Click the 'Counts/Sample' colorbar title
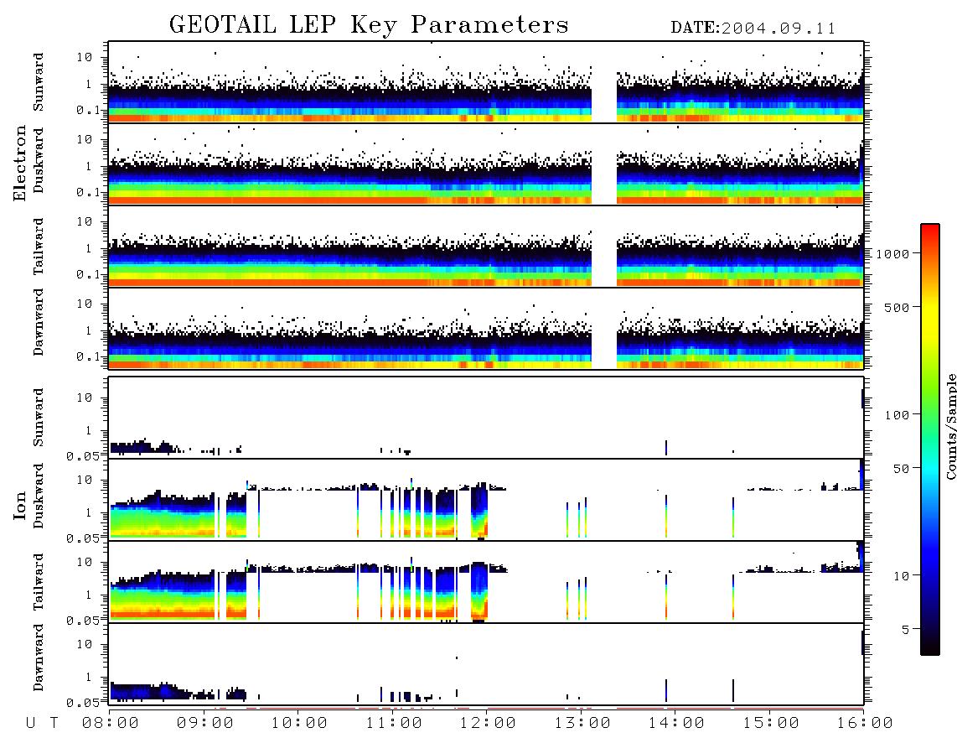 coord(950,426)
